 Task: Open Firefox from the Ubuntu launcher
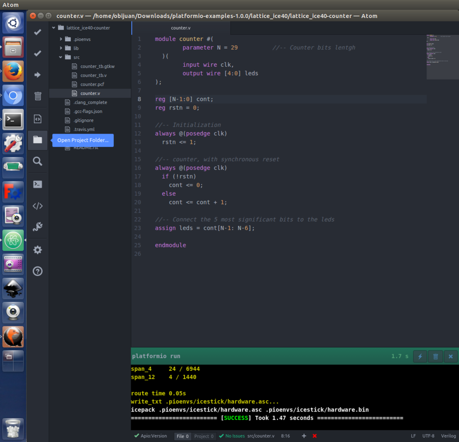[13, 71]
